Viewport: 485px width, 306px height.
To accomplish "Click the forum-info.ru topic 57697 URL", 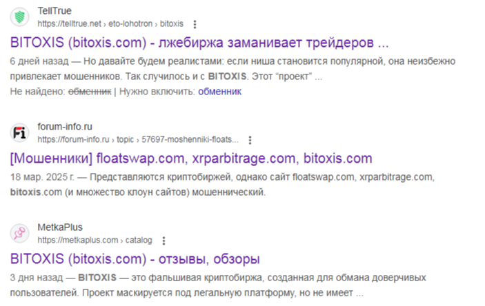I will pyautogui.click(x=138, y=140).
